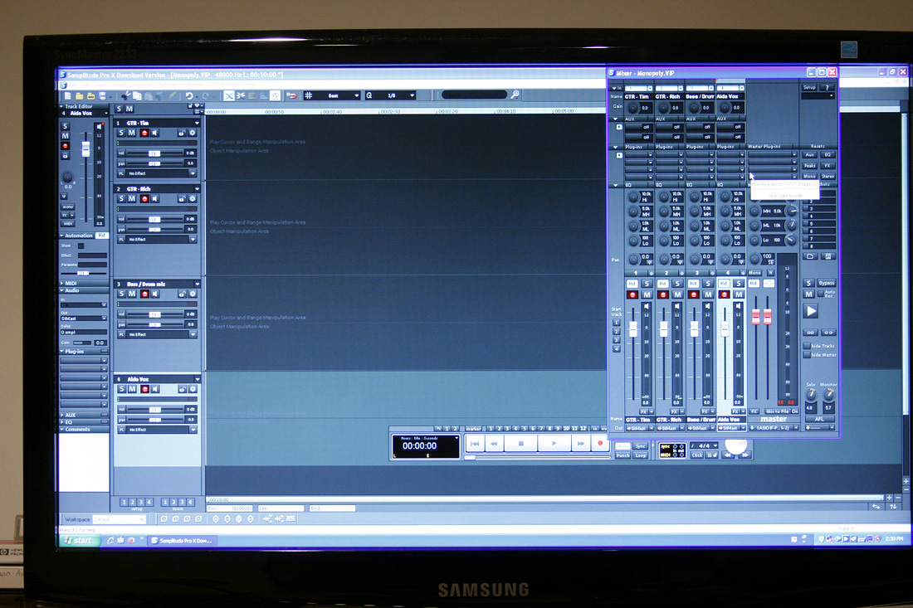
Task: Click the large play arrow in Mixer master section
Action: coord(811,311)
